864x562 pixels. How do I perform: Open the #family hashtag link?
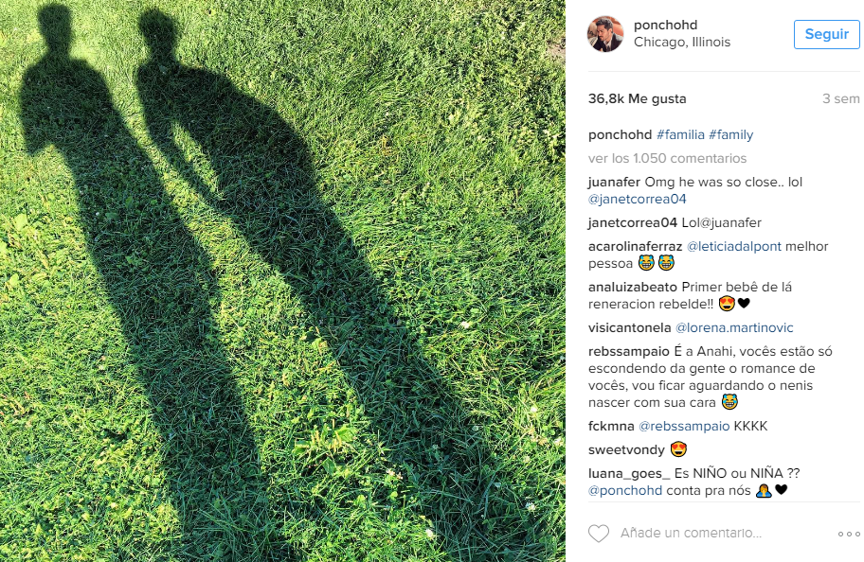[x=730, y=135]
